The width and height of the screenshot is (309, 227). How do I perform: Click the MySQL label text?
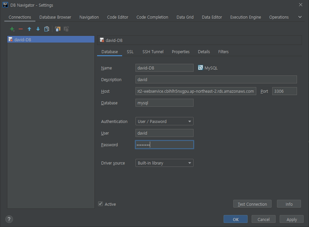pyautogui.click(x=211, y=68)
